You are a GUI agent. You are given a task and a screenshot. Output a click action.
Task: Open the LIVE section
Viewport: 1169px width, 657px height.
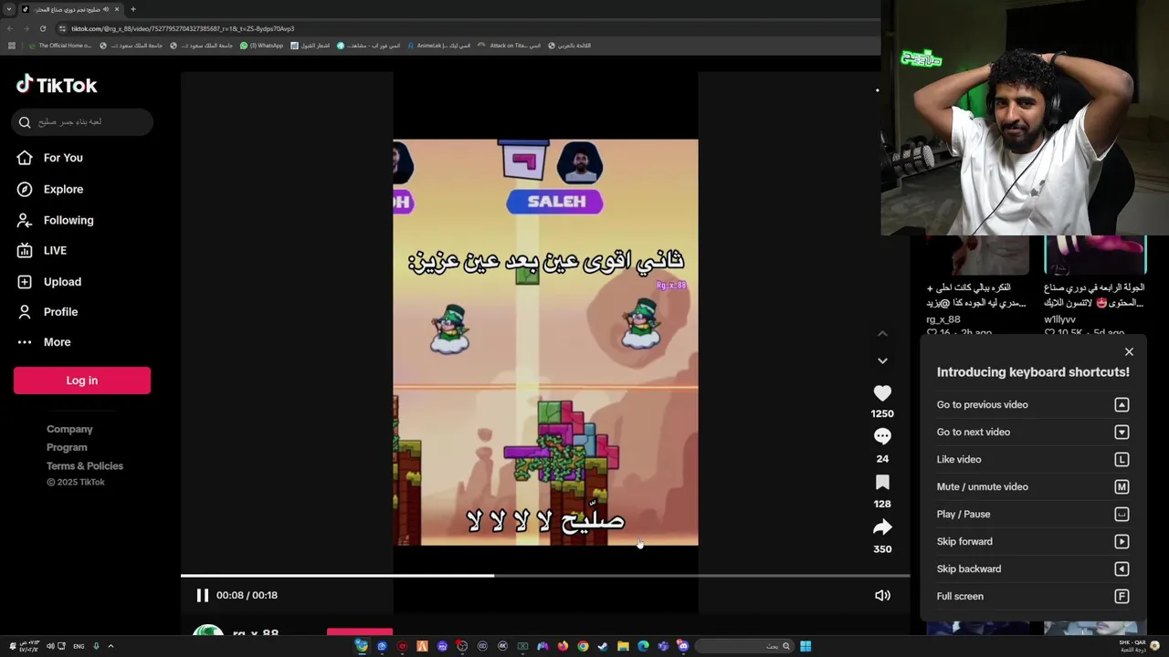tap(42, 250)
